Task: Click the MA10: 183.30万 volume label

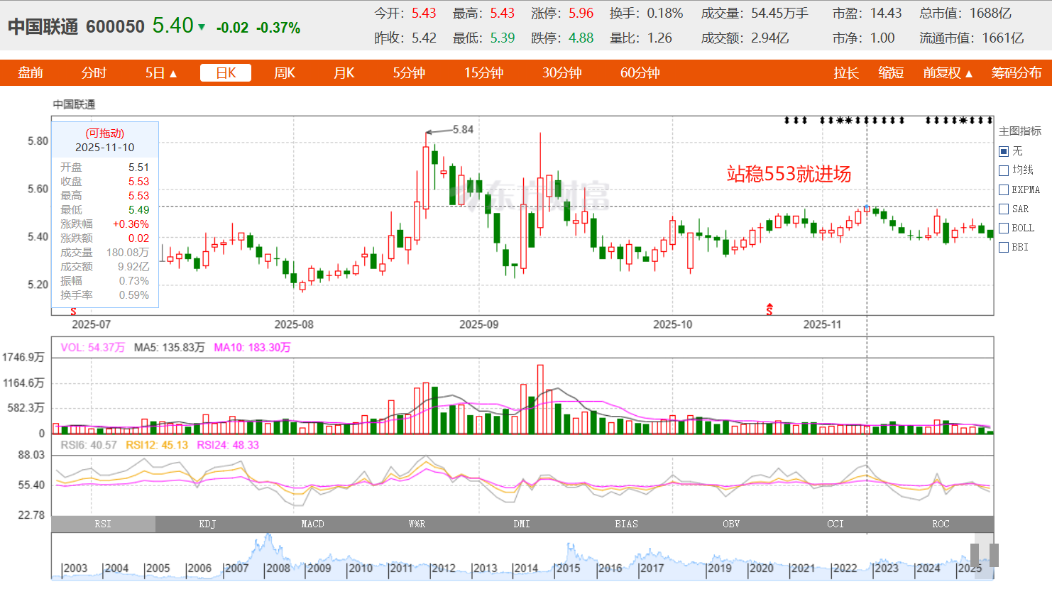Action: point(252,348)
